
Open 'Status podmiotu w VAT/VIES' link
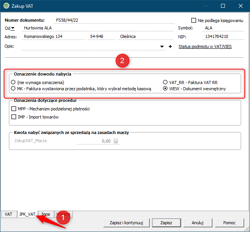click(x=205, y=46)
